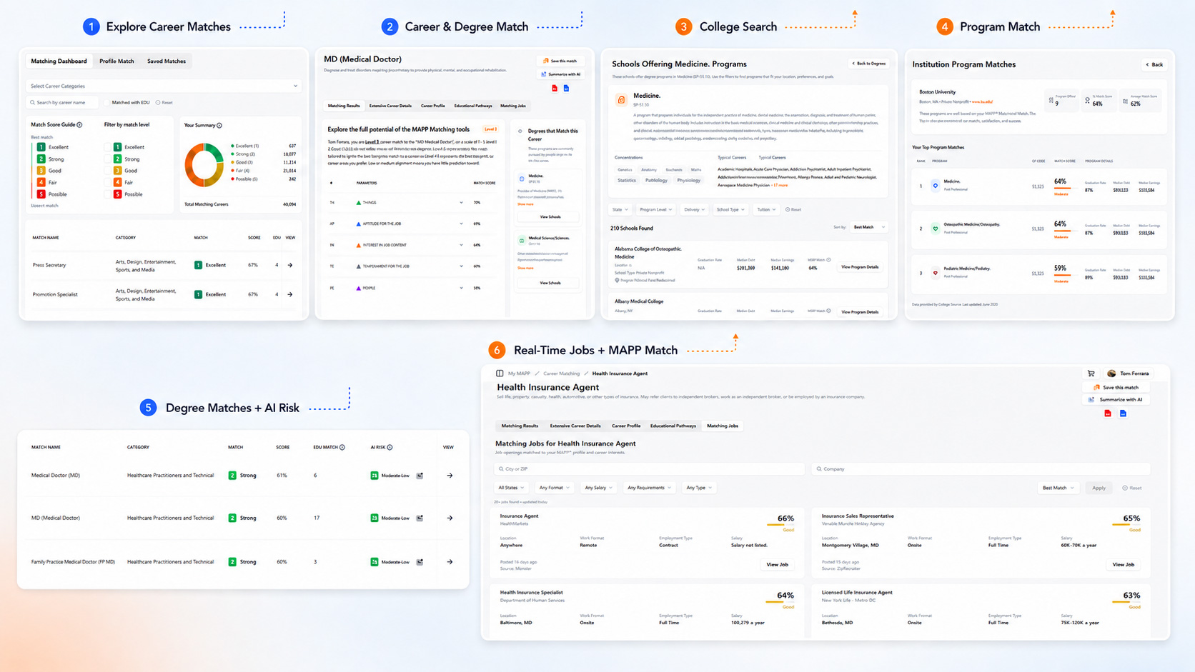Check Strong under Filter by match level
This screenshot has height=672, width=1195.
pyautogui.click(x=108, y=159)
